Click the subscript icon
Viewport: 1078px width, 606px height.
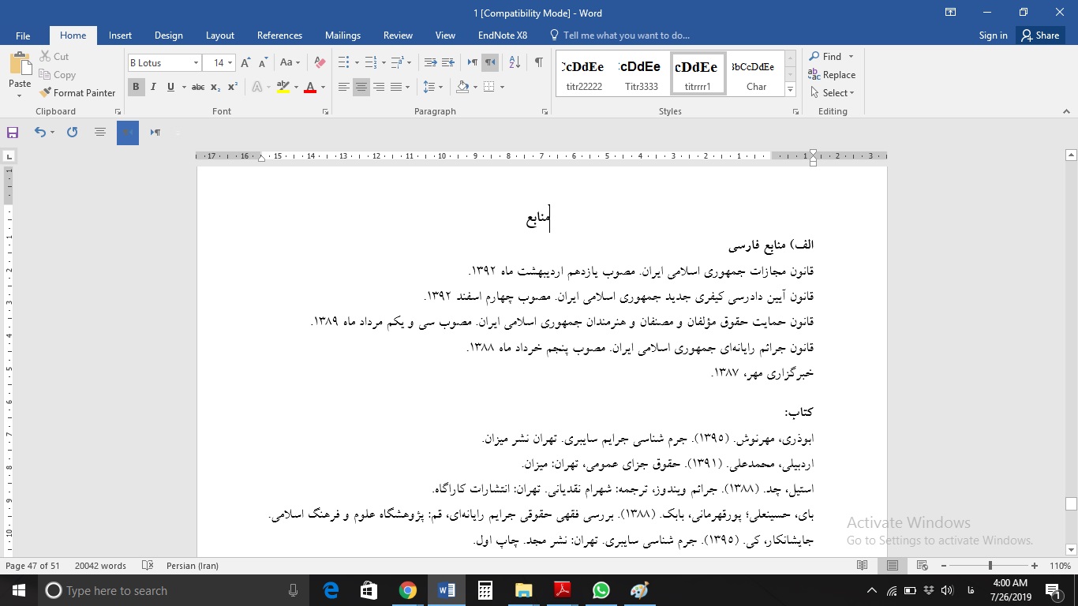(x=215, y=87)
